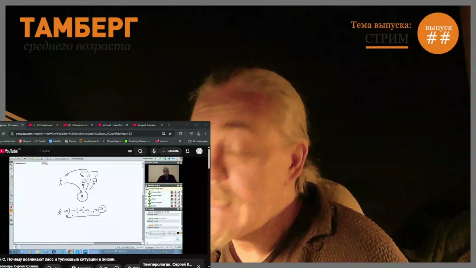Open the Карты bookmark
The width and height of the screenshot is (476, 268).
tap(70, 141)
